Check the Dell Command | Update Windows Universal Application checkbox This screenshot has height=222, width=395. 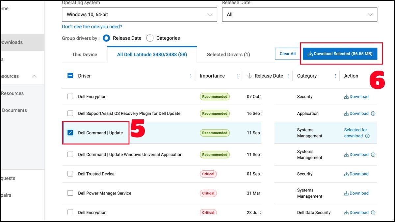point(70,154)
